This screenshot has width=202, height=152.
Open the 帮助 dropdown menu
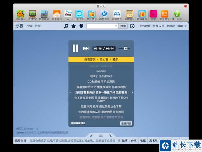pyautogui.click(x=182, y=26)
